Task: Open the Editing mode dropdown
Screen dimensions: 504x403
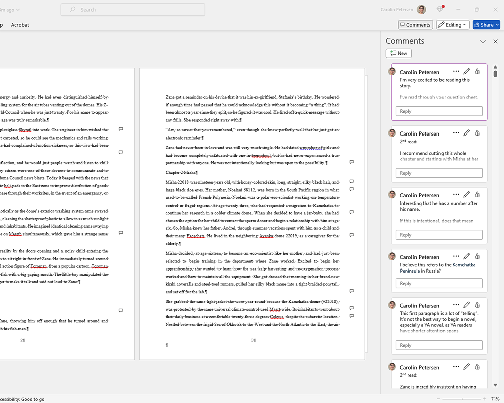Action: [453, 25]
